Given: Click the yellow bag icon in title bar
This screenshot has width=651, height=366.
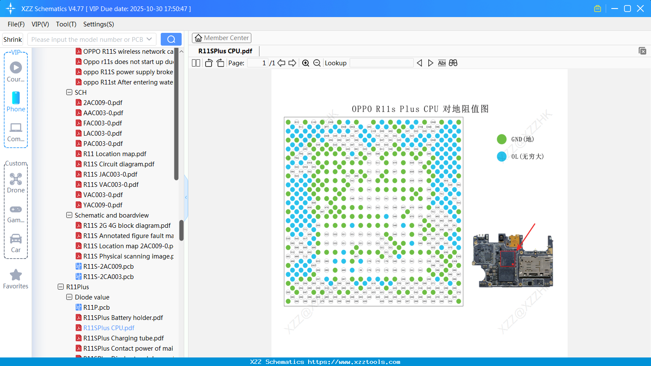Looking at the screenshot, I should click(x=598, y=9).
